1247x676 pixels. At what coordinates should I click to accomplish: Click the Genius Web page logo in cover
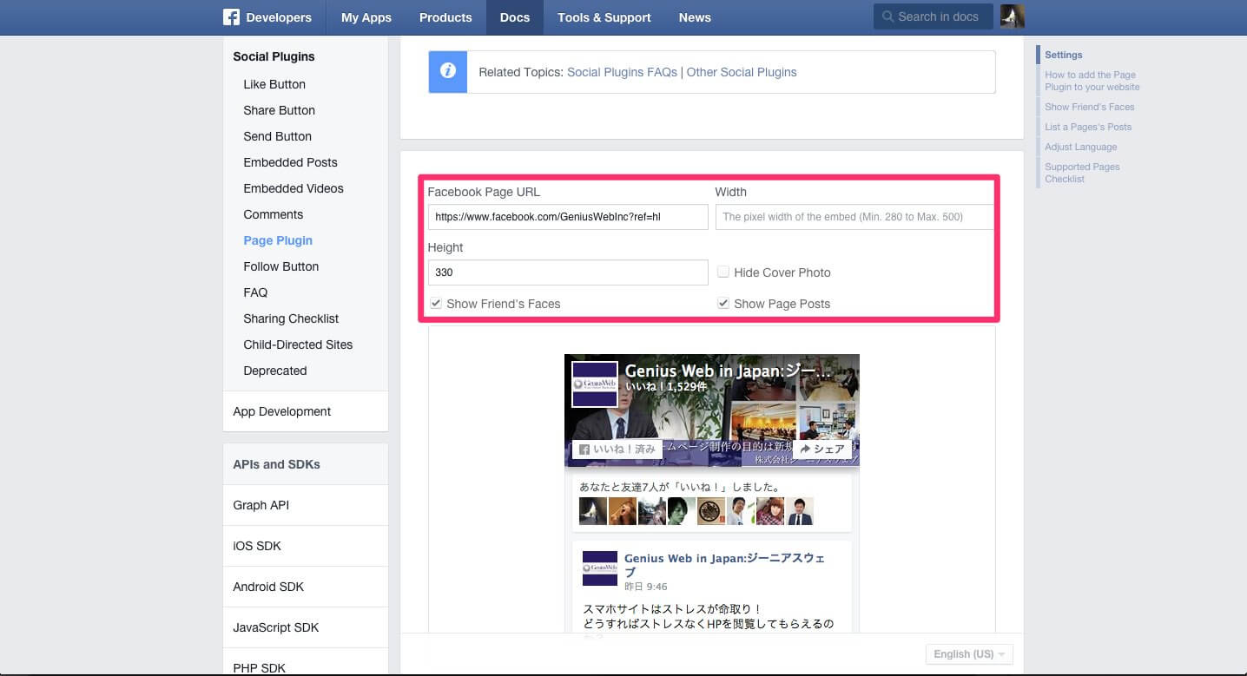coord(594,384)
